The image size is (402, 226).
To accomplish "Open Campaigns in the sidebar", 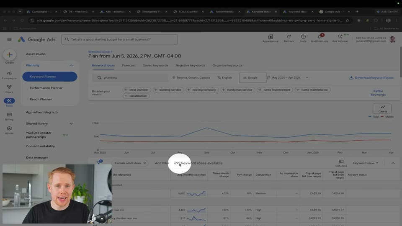I will click(x=9, y=75).
